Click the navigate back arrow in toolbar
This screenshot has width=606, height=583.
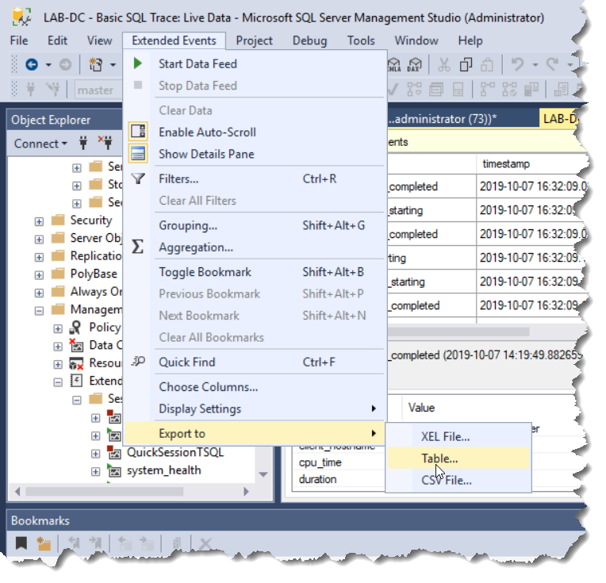click(32, 65)
